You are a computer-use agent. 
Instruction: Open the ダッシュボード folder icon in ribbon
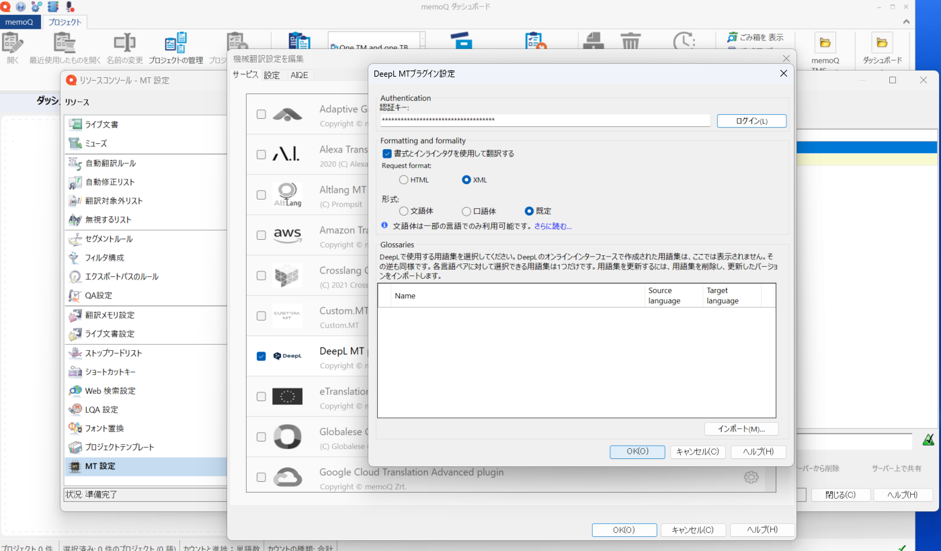pyautogui.click(x=882, y=43)
